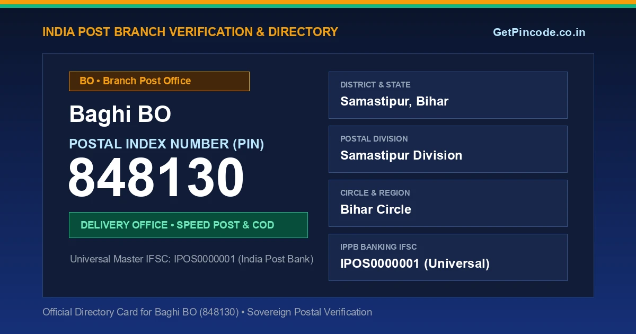Viewport: 636px width, 334px height.
Task: Click the Postal Index Number (PIN) label
Action: pos(166,144)
